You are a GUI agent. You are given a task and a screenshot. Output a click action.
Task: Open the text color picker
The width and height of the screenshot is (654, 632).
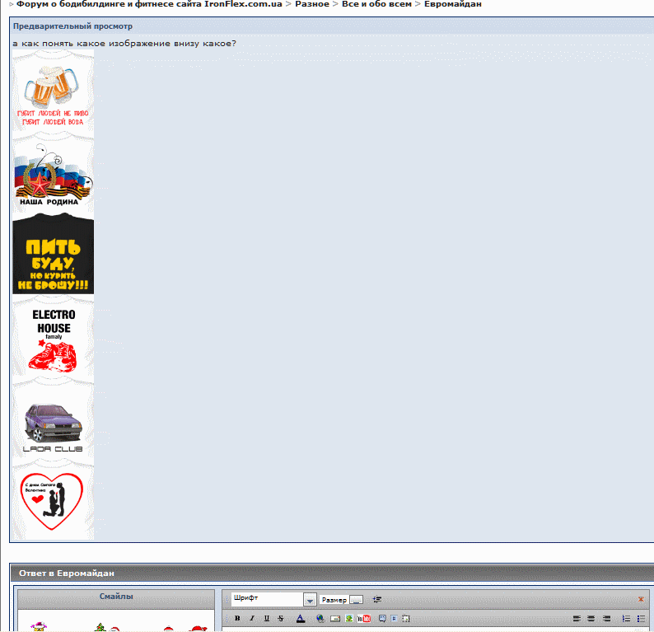coord(301,618)
